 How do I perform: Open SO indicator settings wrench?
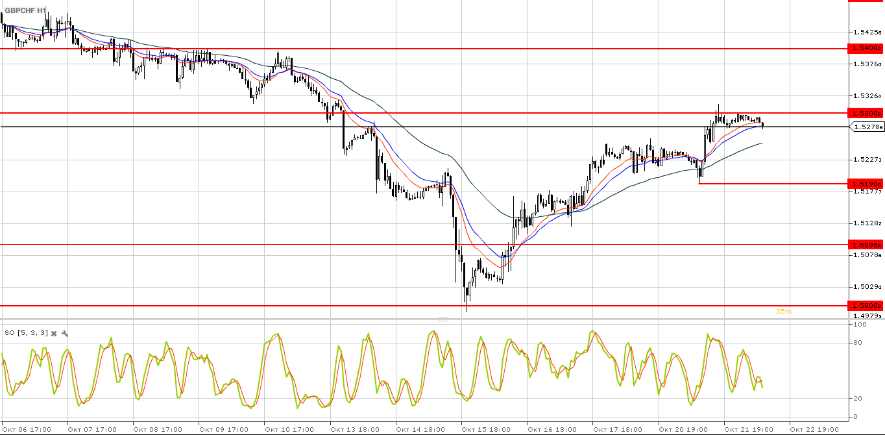65,333
